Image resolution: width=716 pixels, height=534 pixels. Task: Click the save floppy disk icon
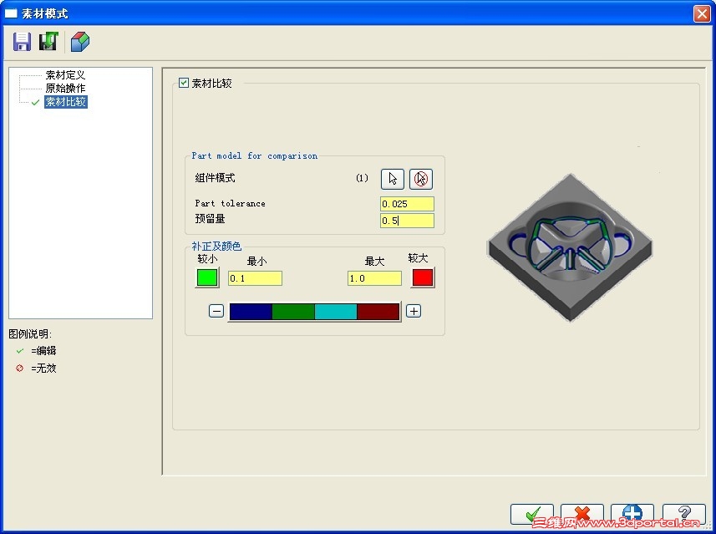(22, 42)
